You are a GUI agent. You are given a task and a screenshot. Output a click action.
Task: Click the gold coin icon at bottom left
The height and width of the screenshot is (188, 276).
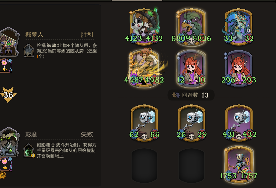pyautogui.click(x=3, y=175)
